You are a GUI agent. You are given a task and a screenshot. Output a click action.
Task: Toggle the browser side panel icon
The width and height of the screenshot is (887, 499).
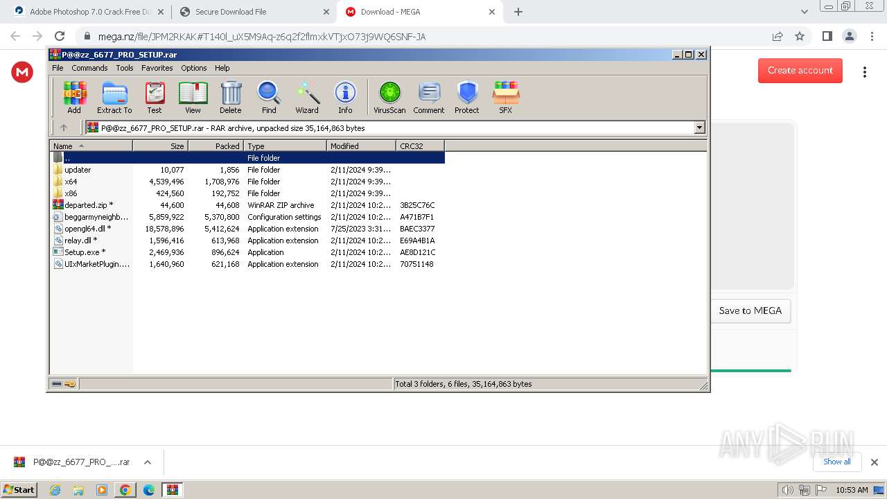[x=827, y=36]
